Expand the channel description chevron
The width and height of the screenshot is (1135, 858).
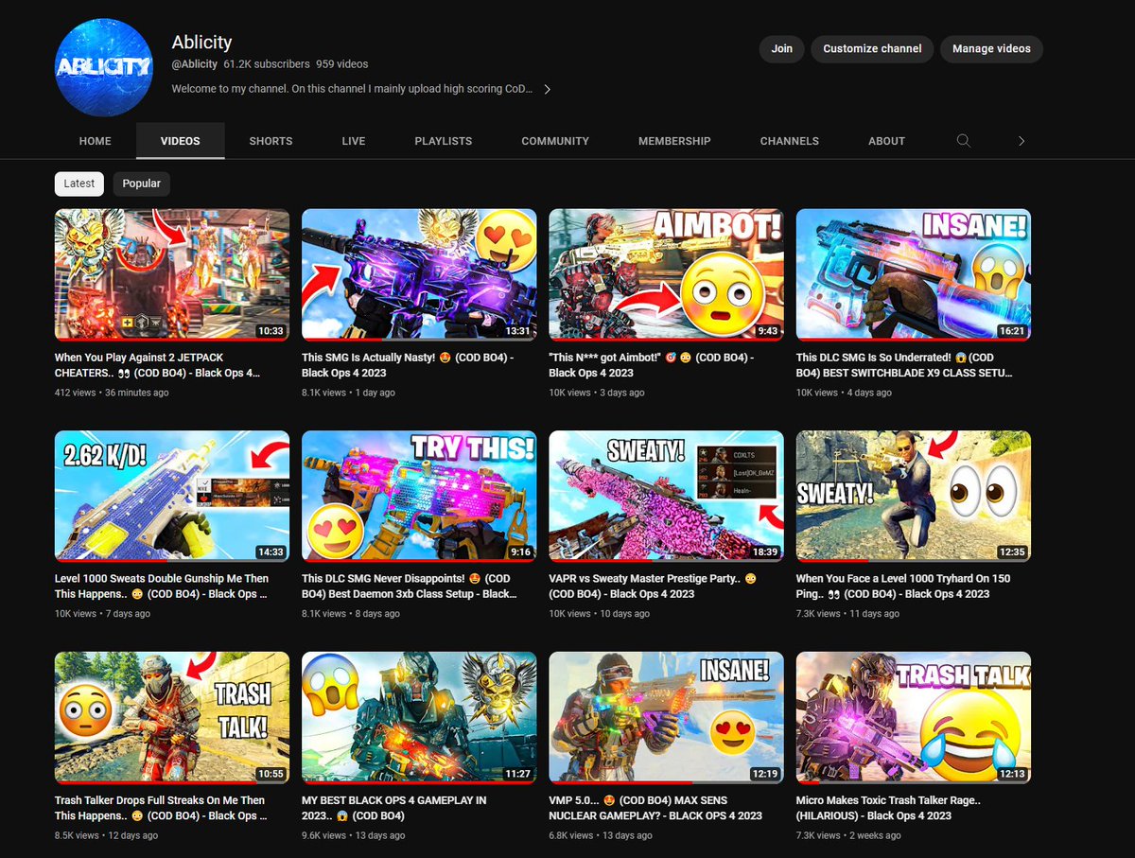tap(547, 89)
